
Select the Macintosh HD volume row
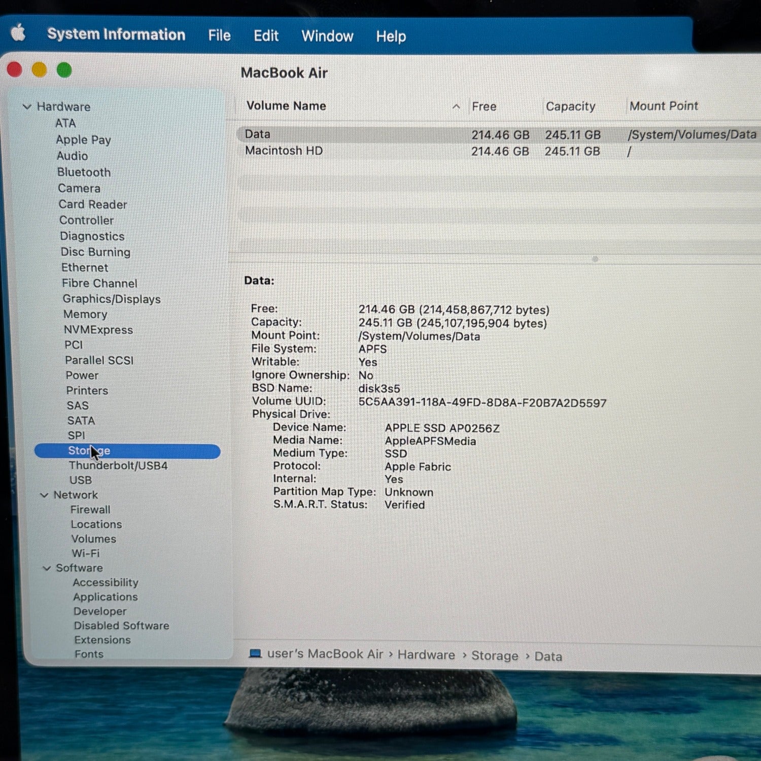pyautogui.click(x=500, y=151)
